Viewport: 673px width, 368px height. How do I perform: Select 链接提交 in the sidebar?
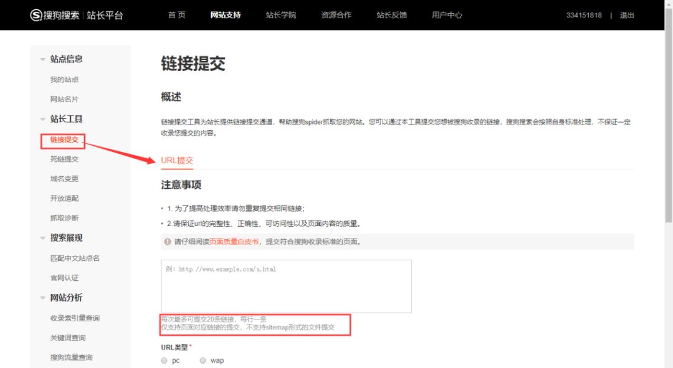pyautogui.click(x=64, y=139)
